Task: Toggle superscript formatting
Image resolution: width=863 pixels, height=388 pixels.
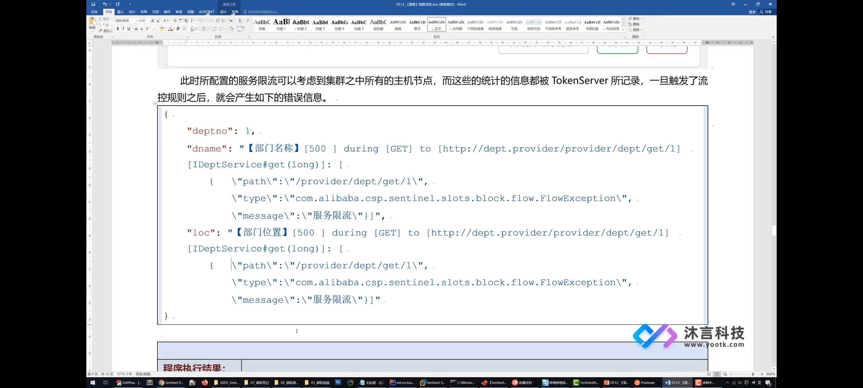Action: [147, 29]
